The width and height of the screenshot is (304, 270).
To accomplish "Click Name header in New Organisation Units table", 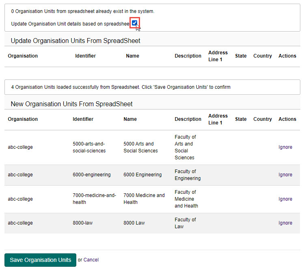I will (x=130, y=119).
